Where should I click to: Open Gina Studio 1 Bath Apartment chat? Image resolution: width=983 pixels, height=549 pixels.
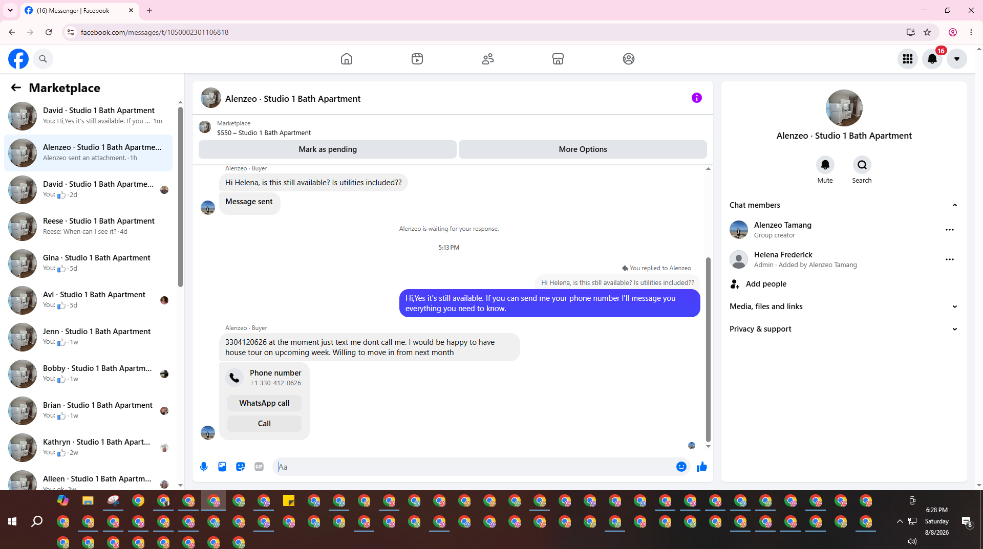click(88, 263)
